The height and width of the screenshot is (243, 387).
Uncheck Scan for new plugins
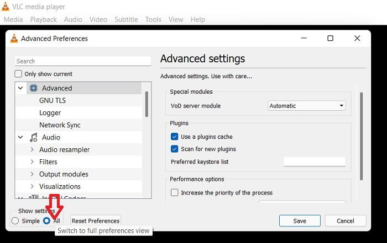coord(174,149)
